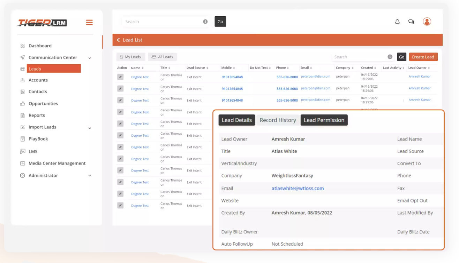
Task: Open the chat messages icon
Action: point(411,22)
